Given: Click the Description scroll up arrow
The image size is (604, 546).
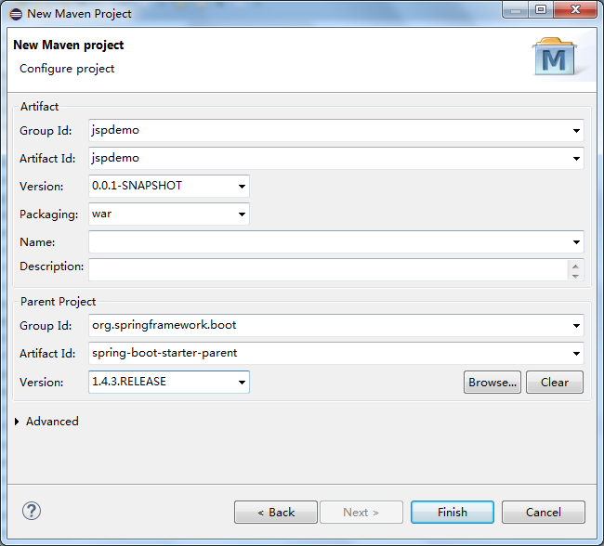Looking at the screenshot, I should [x=575, y=266].
